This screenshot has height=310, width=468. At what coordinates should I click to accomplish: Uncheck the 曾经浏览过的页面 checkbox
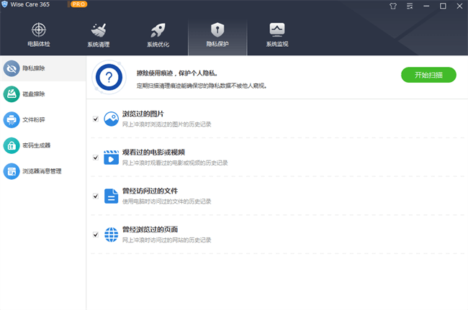click(x=96, y=234)
